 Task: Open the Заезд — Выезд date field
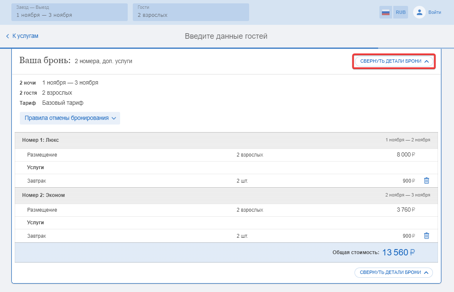tap(70, 12)
